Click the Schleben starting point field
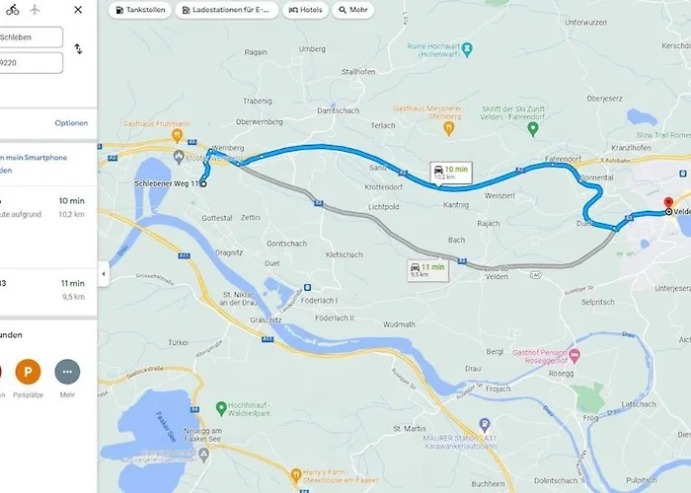This screenshot has height=493, width=691. pos(31,37)
